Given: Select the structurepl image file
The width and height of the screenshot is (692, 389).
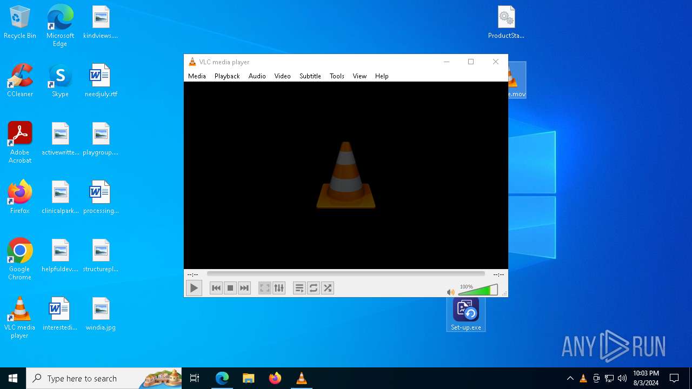Looking at the screenshot, I should tap(101, 256).
